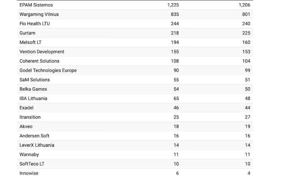
Task: Click the Exadel row label
Action: click(x=27, y=108)
